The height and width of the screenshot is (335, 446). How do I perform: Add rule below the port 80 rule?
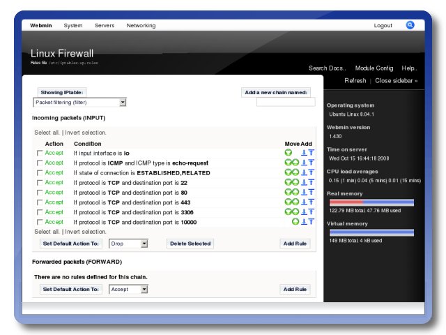tap(304, 193)
